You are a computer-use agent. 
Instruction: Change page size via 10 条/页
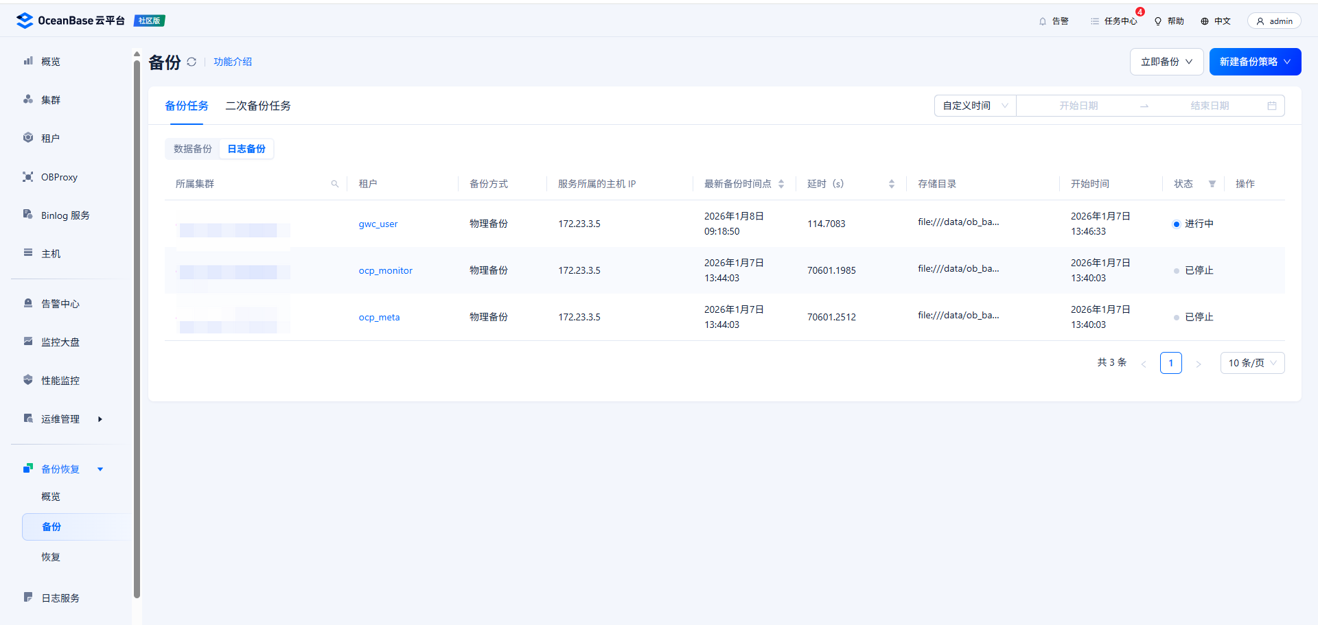[x=1252, y=363]
